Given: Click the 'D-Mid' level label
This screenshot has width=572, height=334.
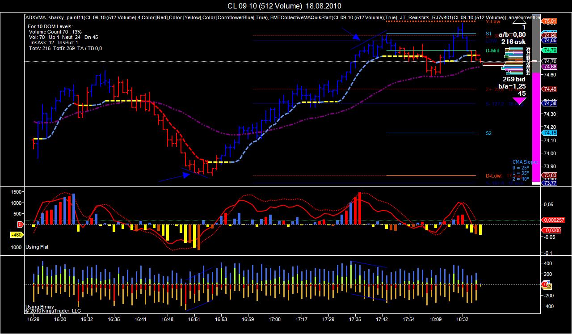Looking at the screenshot, I should pyautogui.click(x=492, y=51).
